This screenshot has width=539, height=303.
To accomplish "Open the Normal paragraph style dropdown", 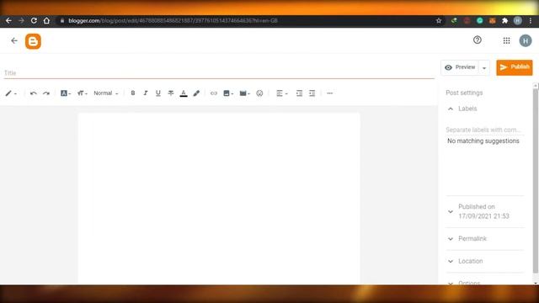I will pyautogui.click(x=106, y=93).
